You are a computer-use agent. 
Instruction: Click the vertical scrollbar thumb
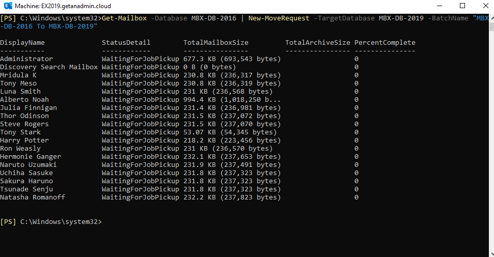491,27
